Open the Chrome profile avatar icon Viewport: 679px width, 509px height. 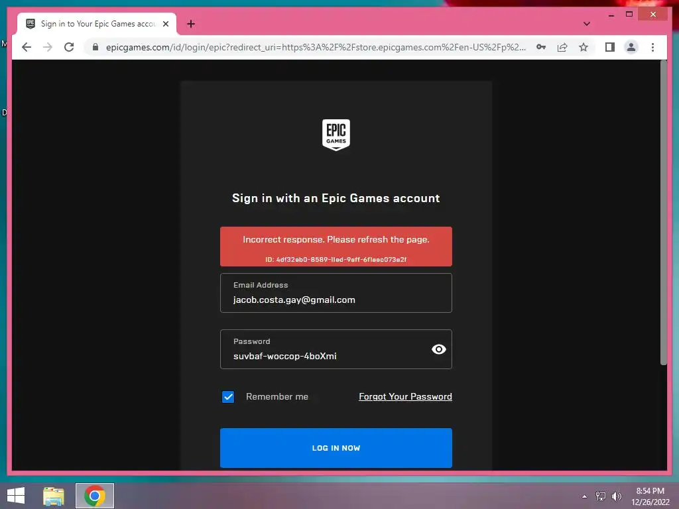coord(631,47)
